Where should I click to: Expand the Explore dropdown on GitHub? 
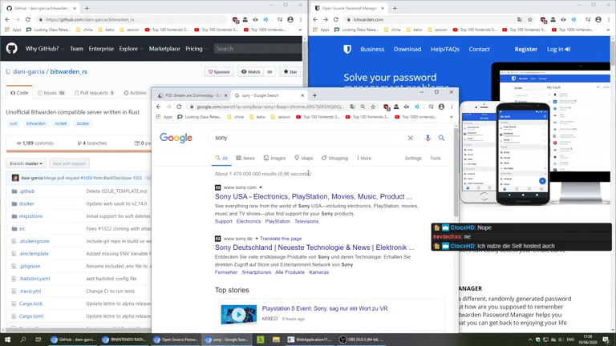click(x=131, y=49)
